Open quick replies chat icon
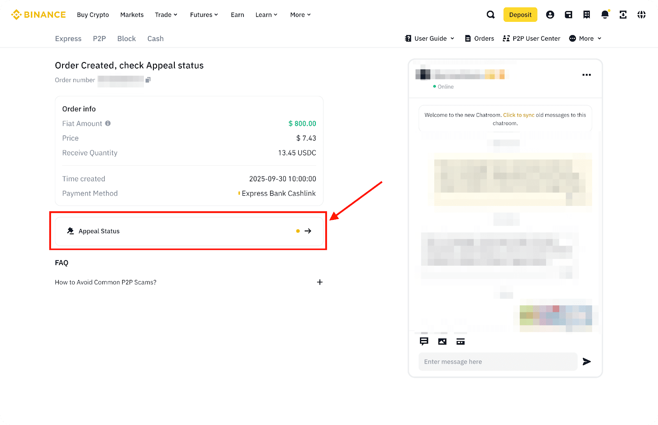This screenshot has width=658, height=425. point(424,342)
